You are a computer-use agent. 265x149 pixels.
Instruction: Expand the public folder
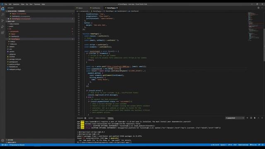point(41,26)
